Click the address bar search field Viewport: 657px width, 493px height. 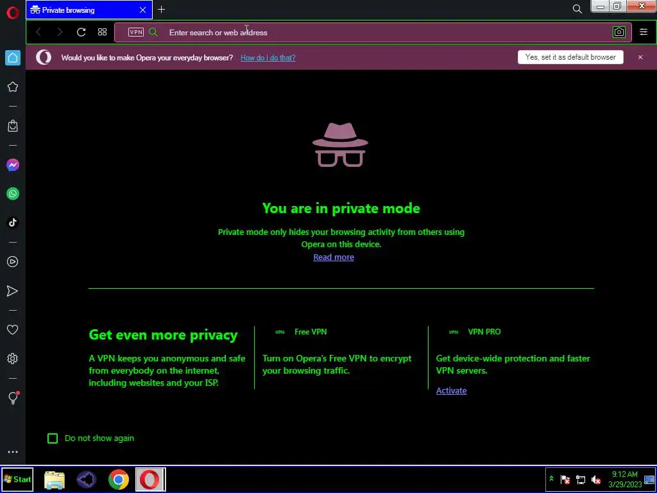[x=373, y=32]
